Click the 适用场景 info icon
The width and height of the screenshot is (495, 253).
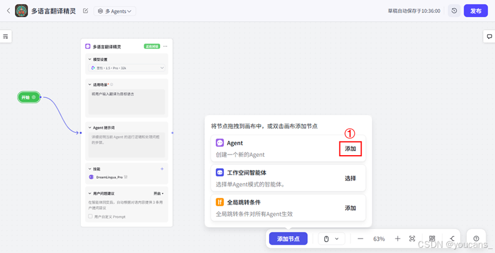pos(112,84)
